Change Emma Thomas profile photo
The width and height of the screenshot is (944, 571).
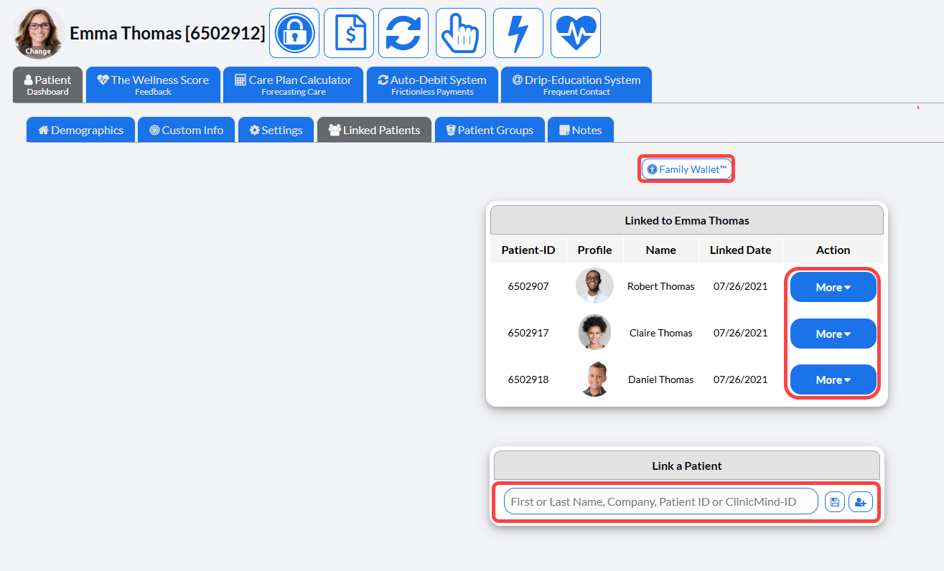point(38,33)
